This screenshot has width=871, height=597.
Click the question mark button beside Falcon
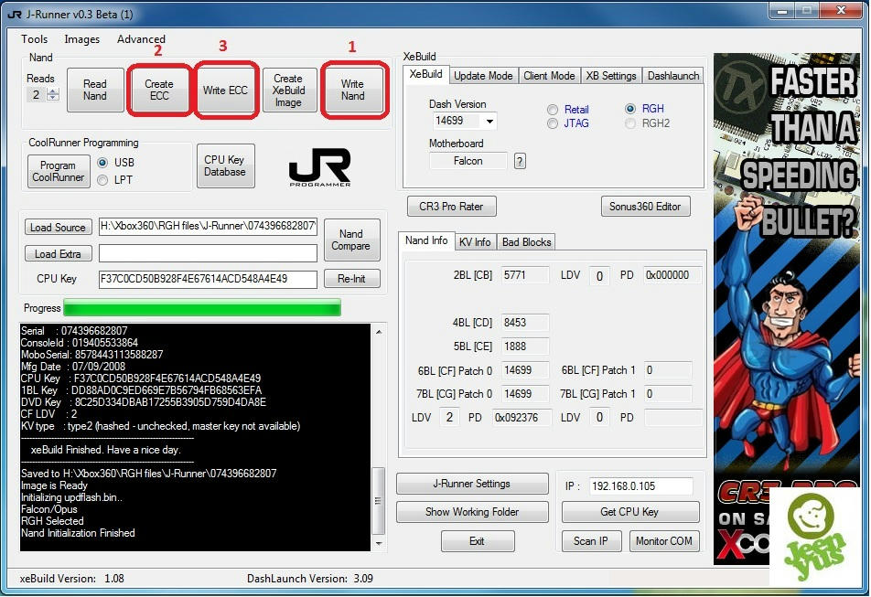pos(520,161)
